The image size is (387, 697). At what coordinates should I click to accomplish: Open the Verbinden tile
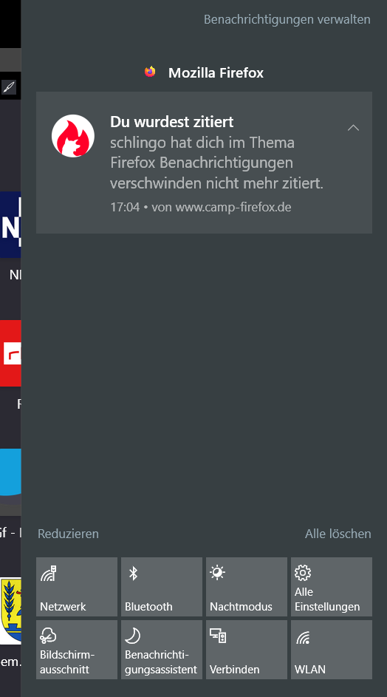coord(247,650)
